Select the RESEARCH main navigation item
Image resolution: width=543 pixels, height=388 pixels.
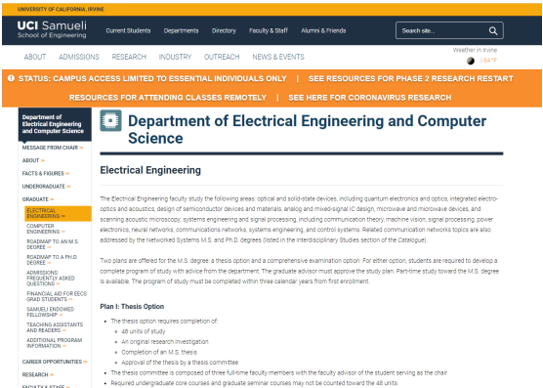129,57
